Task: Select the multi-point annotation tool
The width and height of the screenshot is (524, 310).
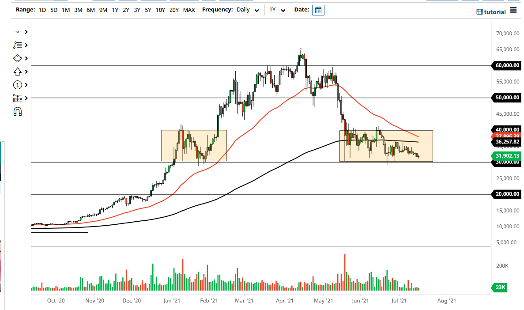Action: tap(18, 45)
